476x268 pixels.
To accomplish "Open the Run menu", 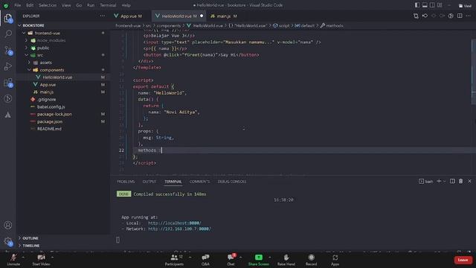I will [x=91, y=5].
